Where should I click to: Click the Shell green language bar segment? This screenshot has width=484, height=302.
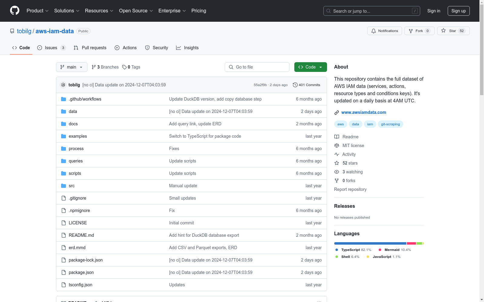(x=419, y=243)
